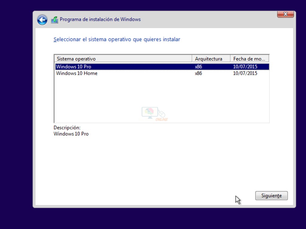The image size is (306, 229).
Task: Go back using the blue arrow button
Action: 42,20
